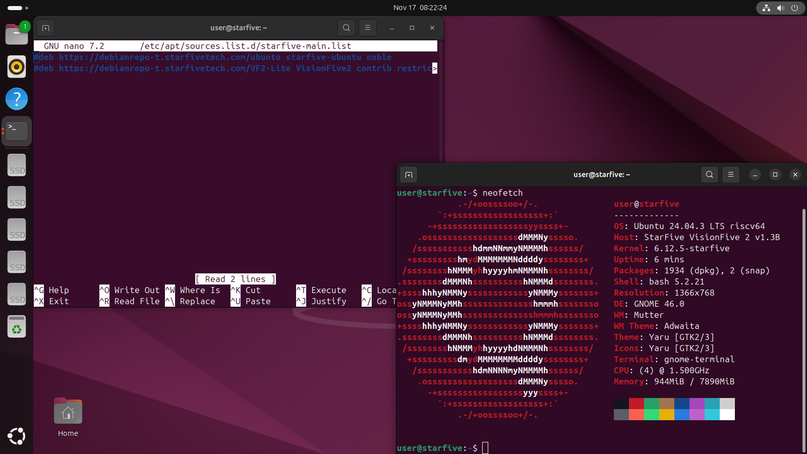Open the clock and calendar panel
This screenshot has width=807, height=454.
coord(420,8)
